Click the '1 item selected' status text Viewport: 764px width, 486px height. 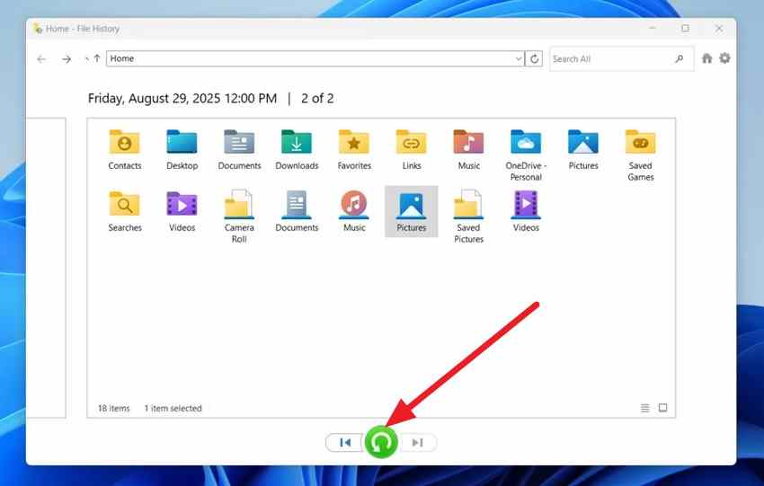point(173,408)
